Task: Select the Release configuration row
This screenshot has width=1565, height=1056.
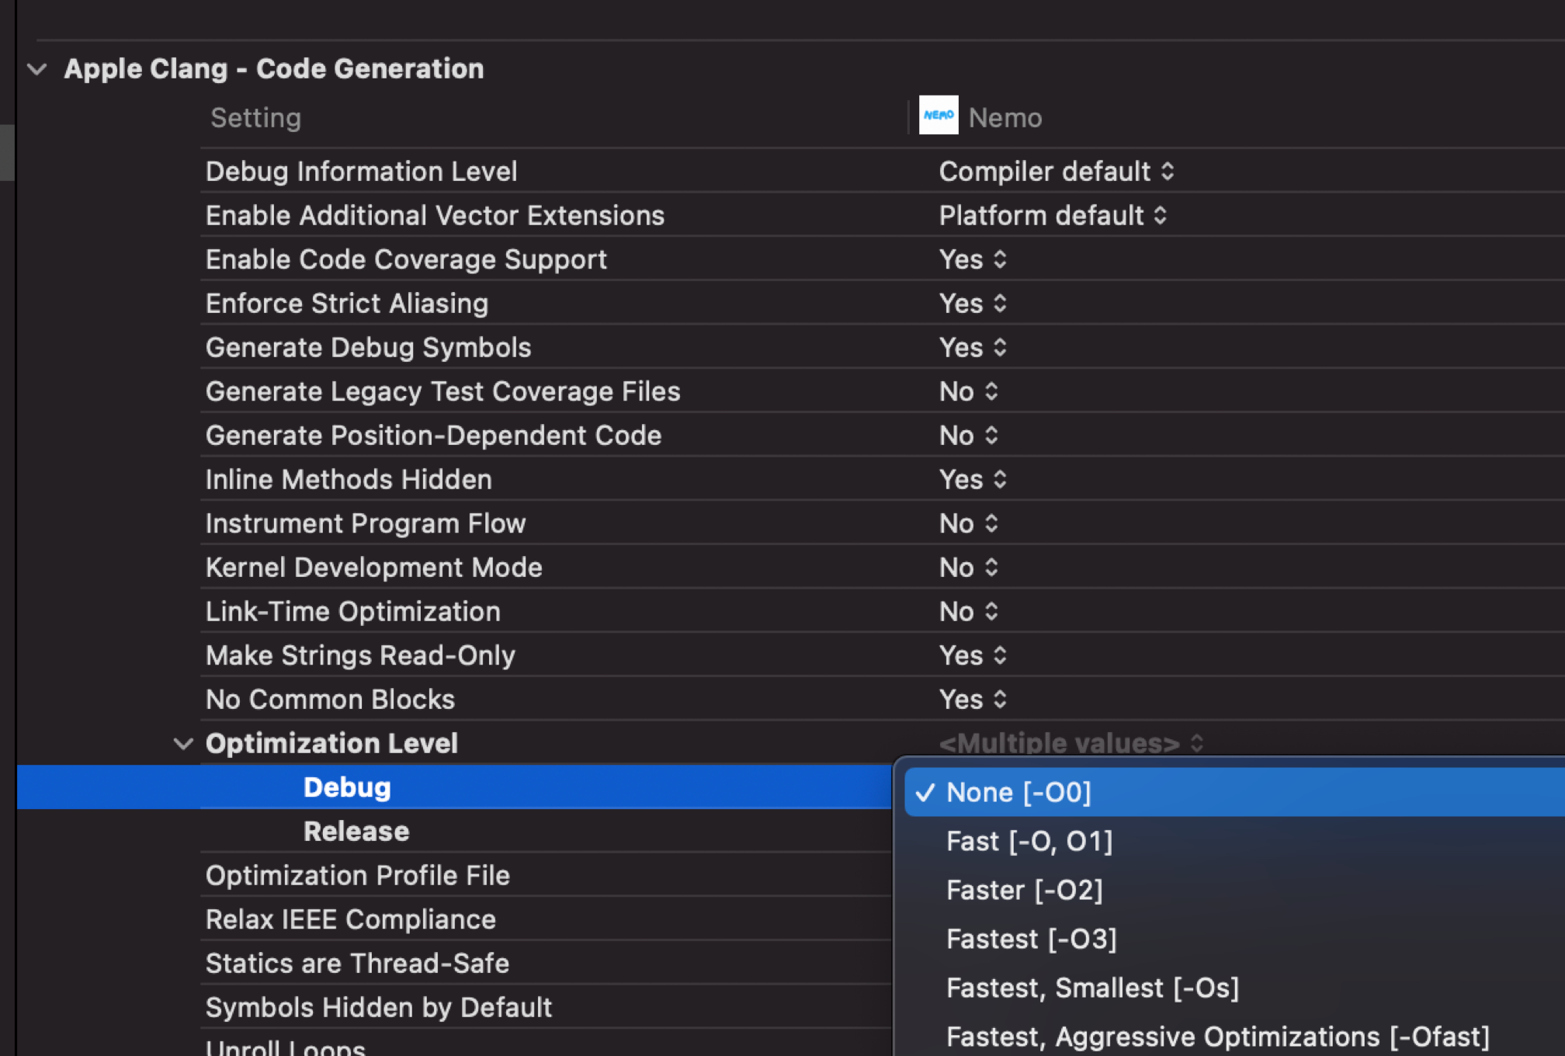Action: 356,832
